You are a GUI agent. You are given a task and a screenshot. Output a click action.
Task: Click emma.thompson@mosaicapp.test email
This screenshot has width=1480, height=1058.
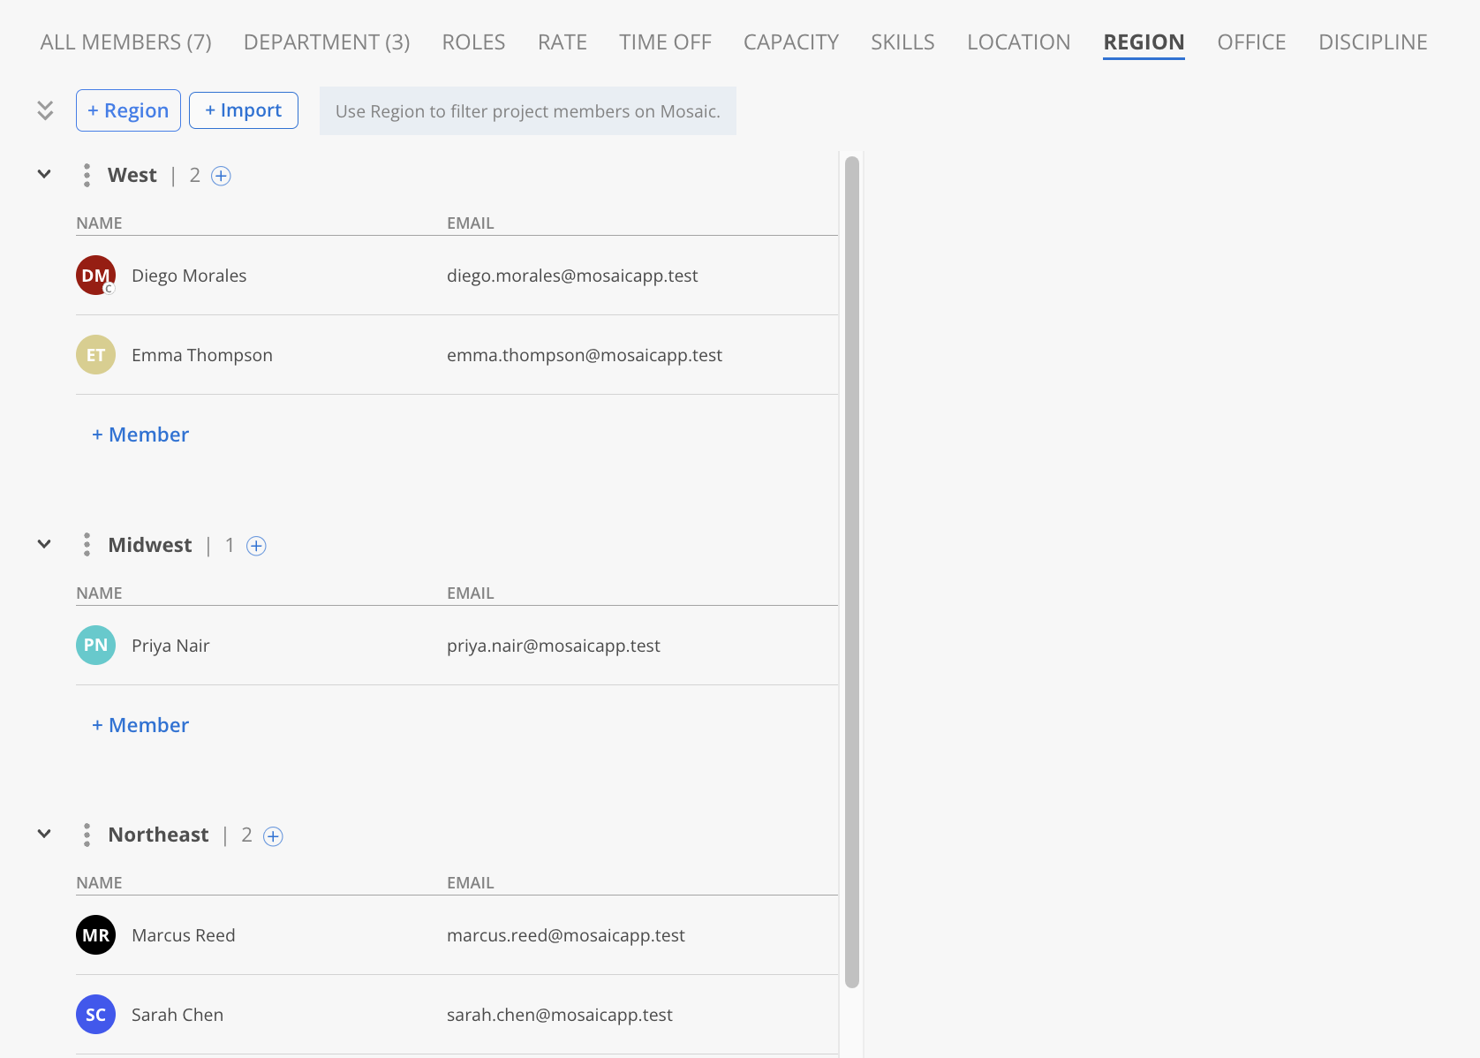pyautogui.click(x=585, y=355)
